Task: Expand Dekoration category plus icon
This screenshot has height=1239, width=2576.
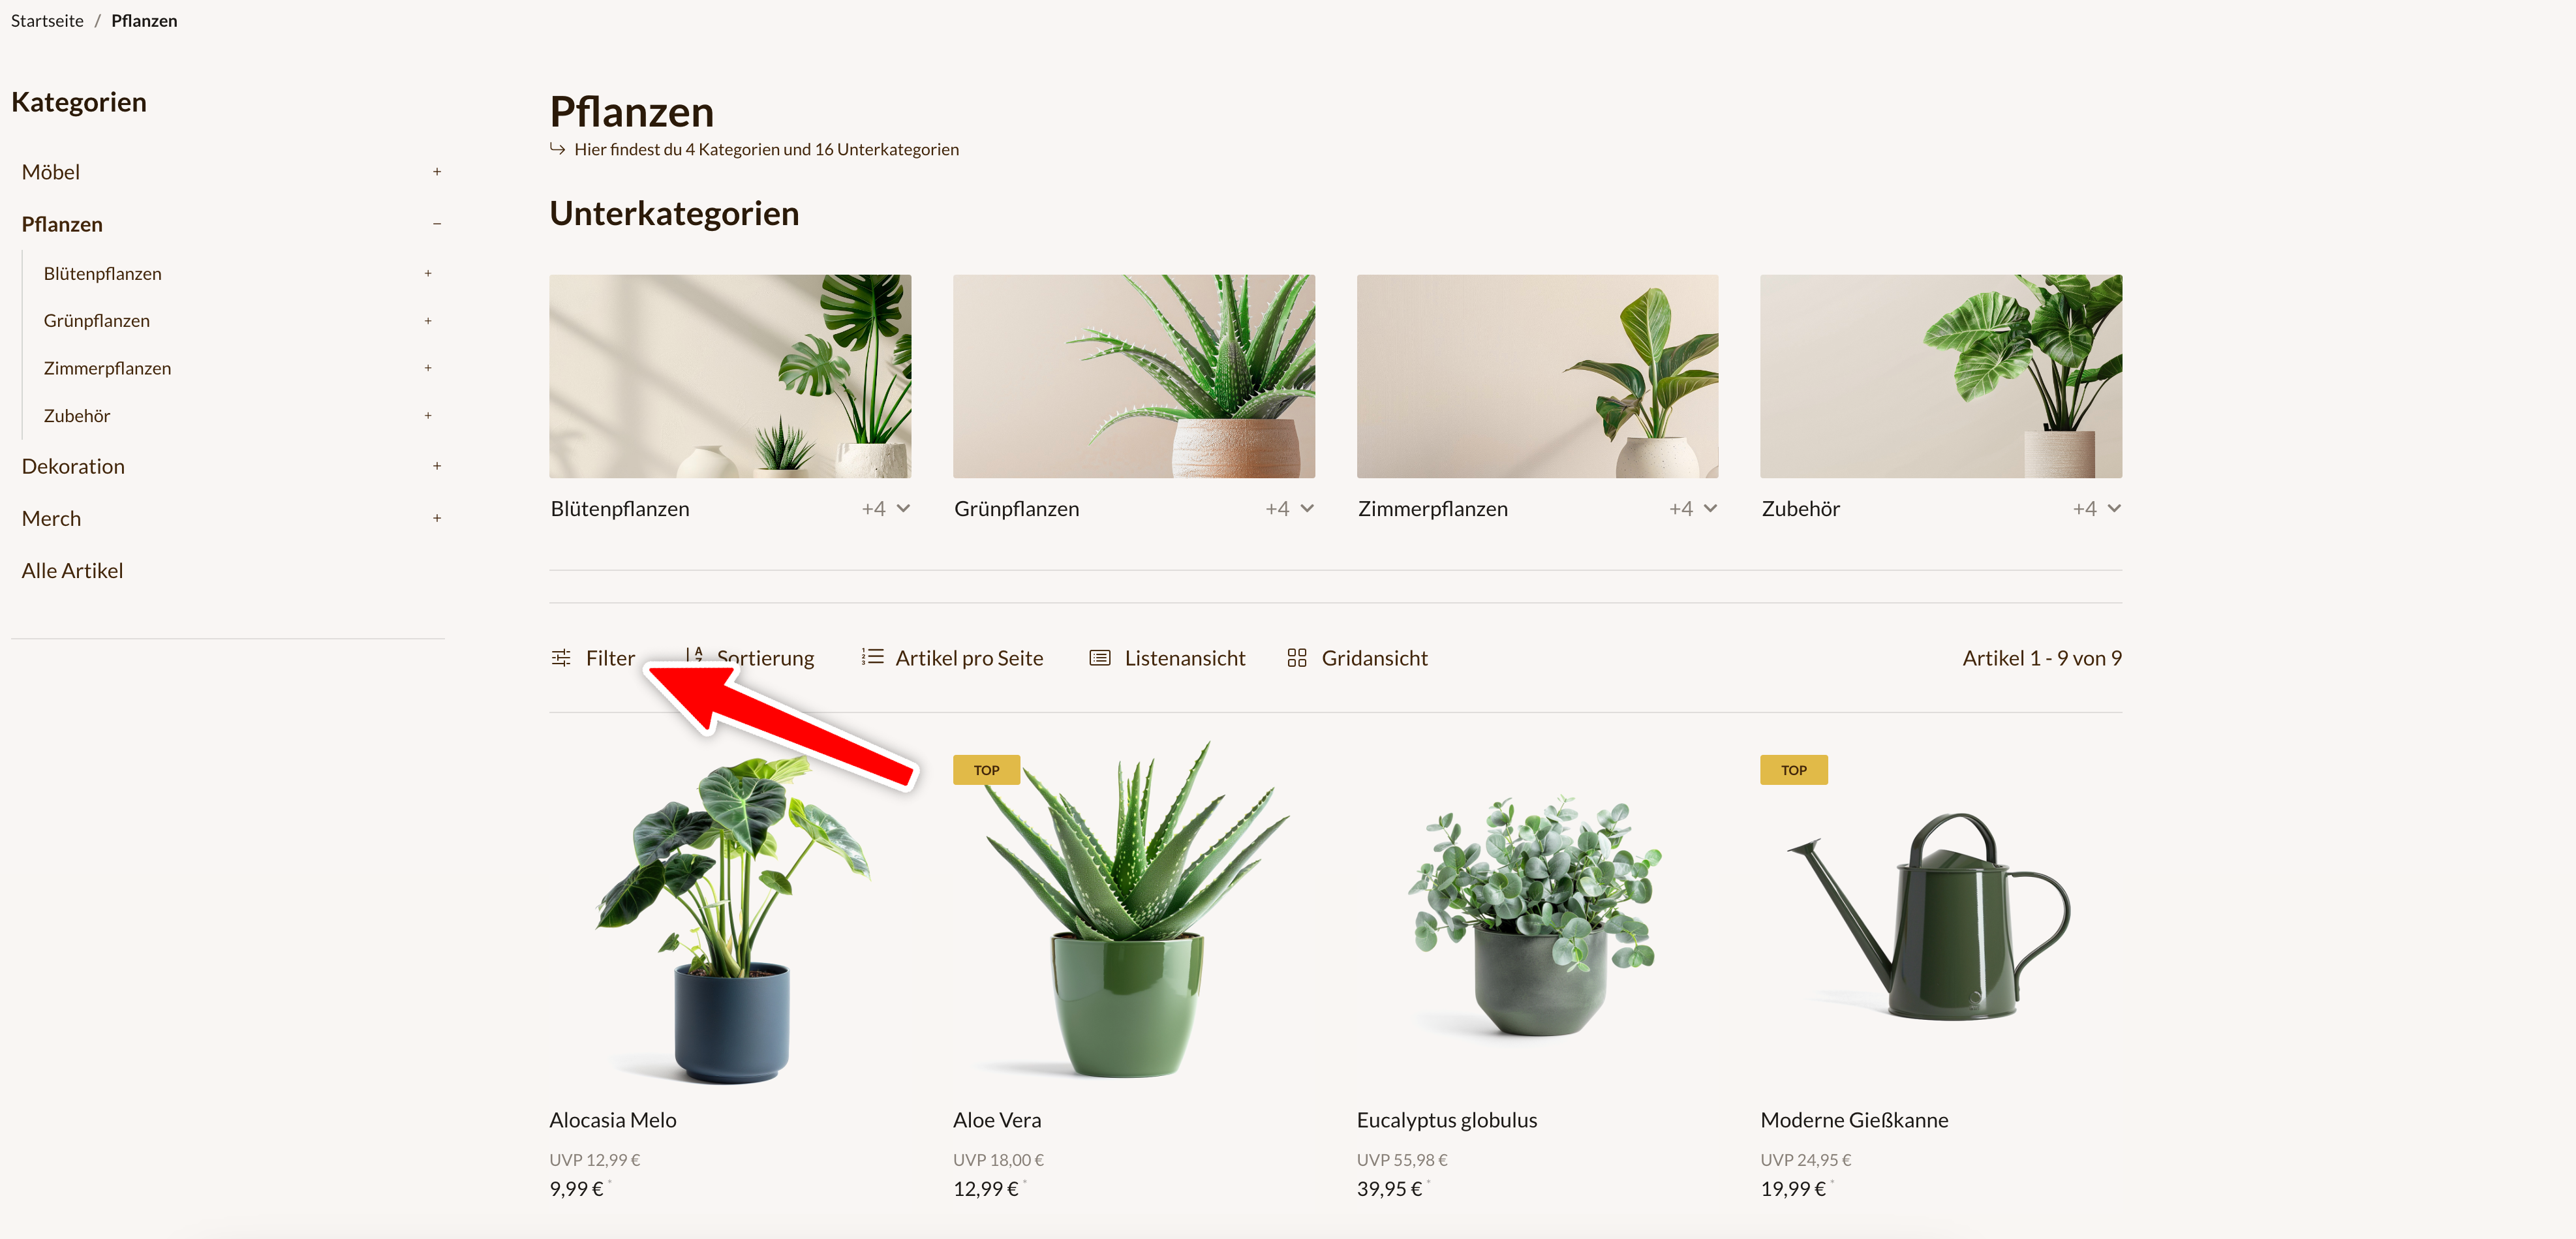Action: click(437, 466)
